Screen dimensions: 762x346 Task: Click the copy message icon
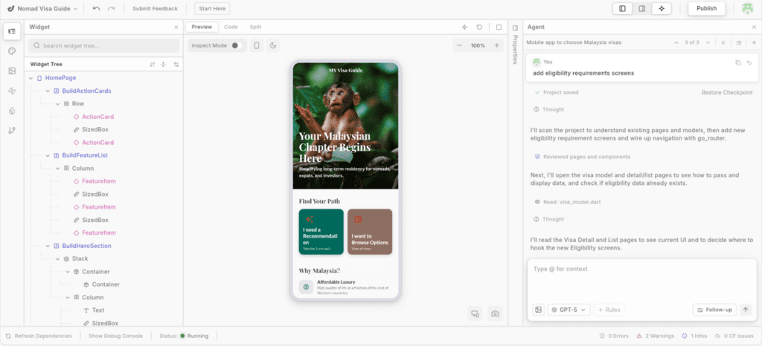click(738, 62)
